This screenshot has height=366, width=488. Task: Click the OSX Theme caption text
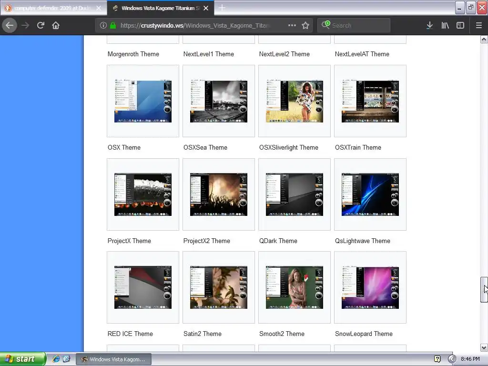point(124,148)
